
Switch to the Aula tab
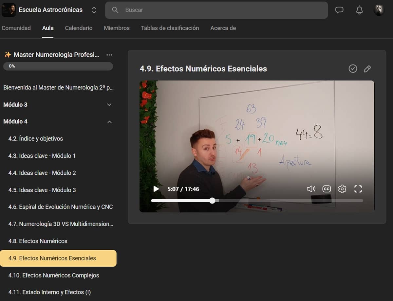(x=48, y=28)
